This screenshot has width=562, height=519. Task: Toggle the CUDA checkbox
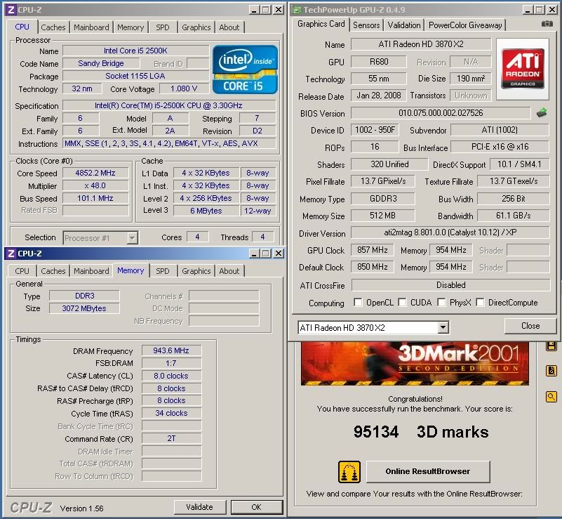(402, 303)
